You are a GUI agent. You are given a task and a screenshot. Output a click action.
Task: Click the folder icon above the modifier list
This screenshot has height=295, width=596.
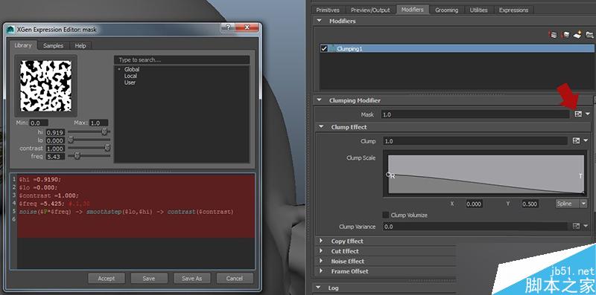point(589,35)
